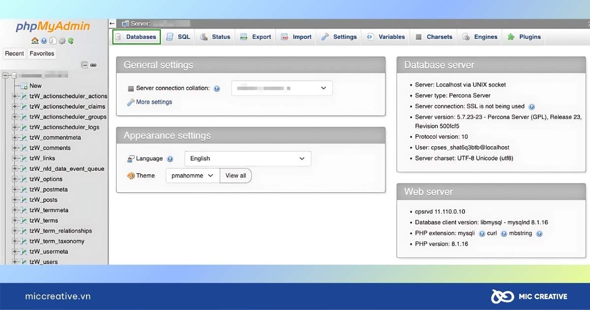Open the Language dropdown showing English
This screenshot has width=590, height=310.
[x=248, y=158]
